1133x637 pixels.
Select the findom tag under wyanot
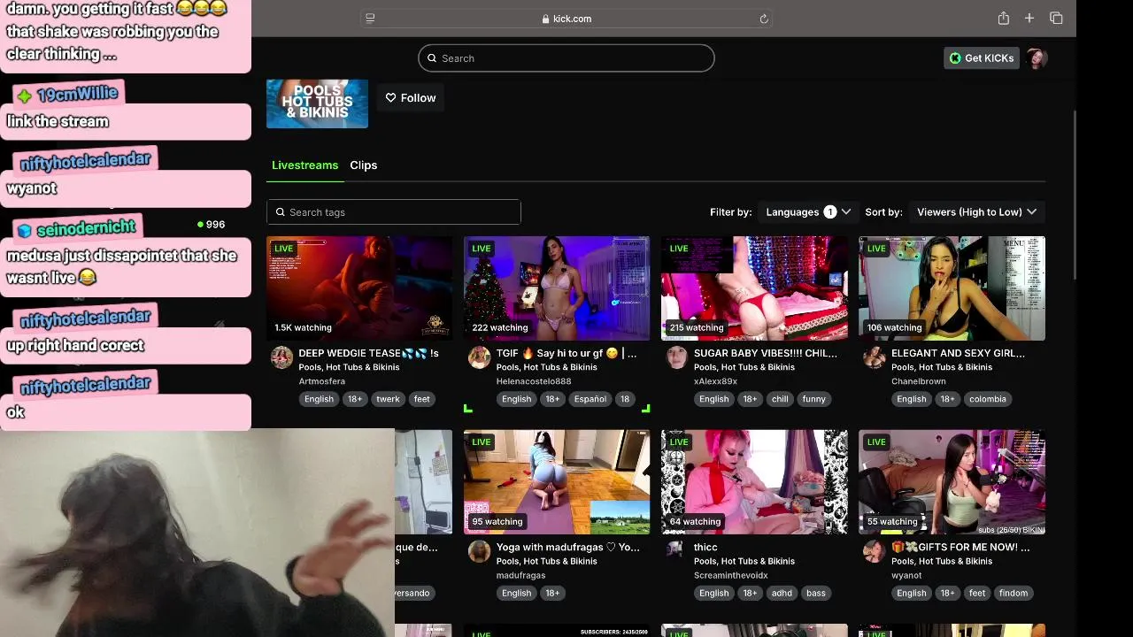coord(1014,593)
